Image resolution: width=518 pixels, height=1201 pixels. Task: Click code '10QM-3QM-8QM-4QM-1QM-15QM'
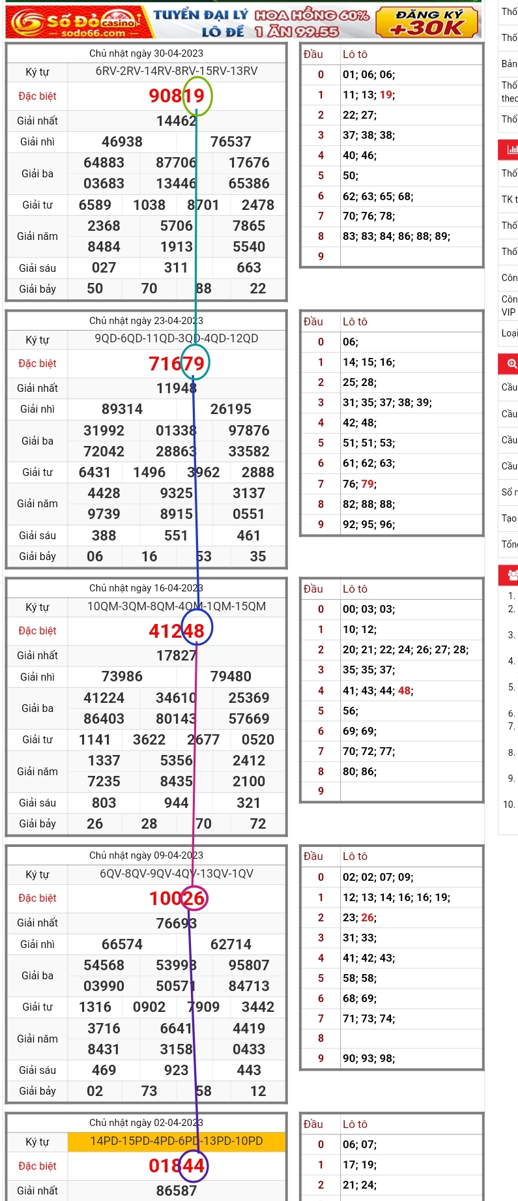(x=177, y=606)
